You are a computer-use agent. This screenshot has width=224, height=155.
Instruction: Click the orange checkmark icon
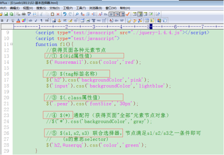click(x=128, y=14)
